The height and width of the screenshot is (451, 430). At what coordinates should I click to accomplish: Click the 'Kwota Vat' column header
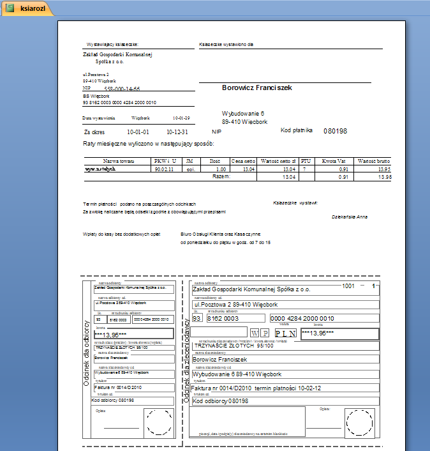(334, 161)
